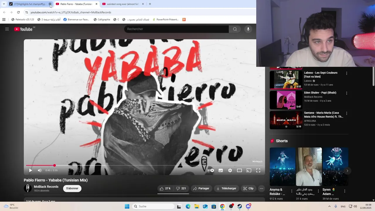This screenshot has height=211, width=375.
Task: Open the Santana Maria Maria thumbnail
Action: pyautogui.click(x=286, y=120)
